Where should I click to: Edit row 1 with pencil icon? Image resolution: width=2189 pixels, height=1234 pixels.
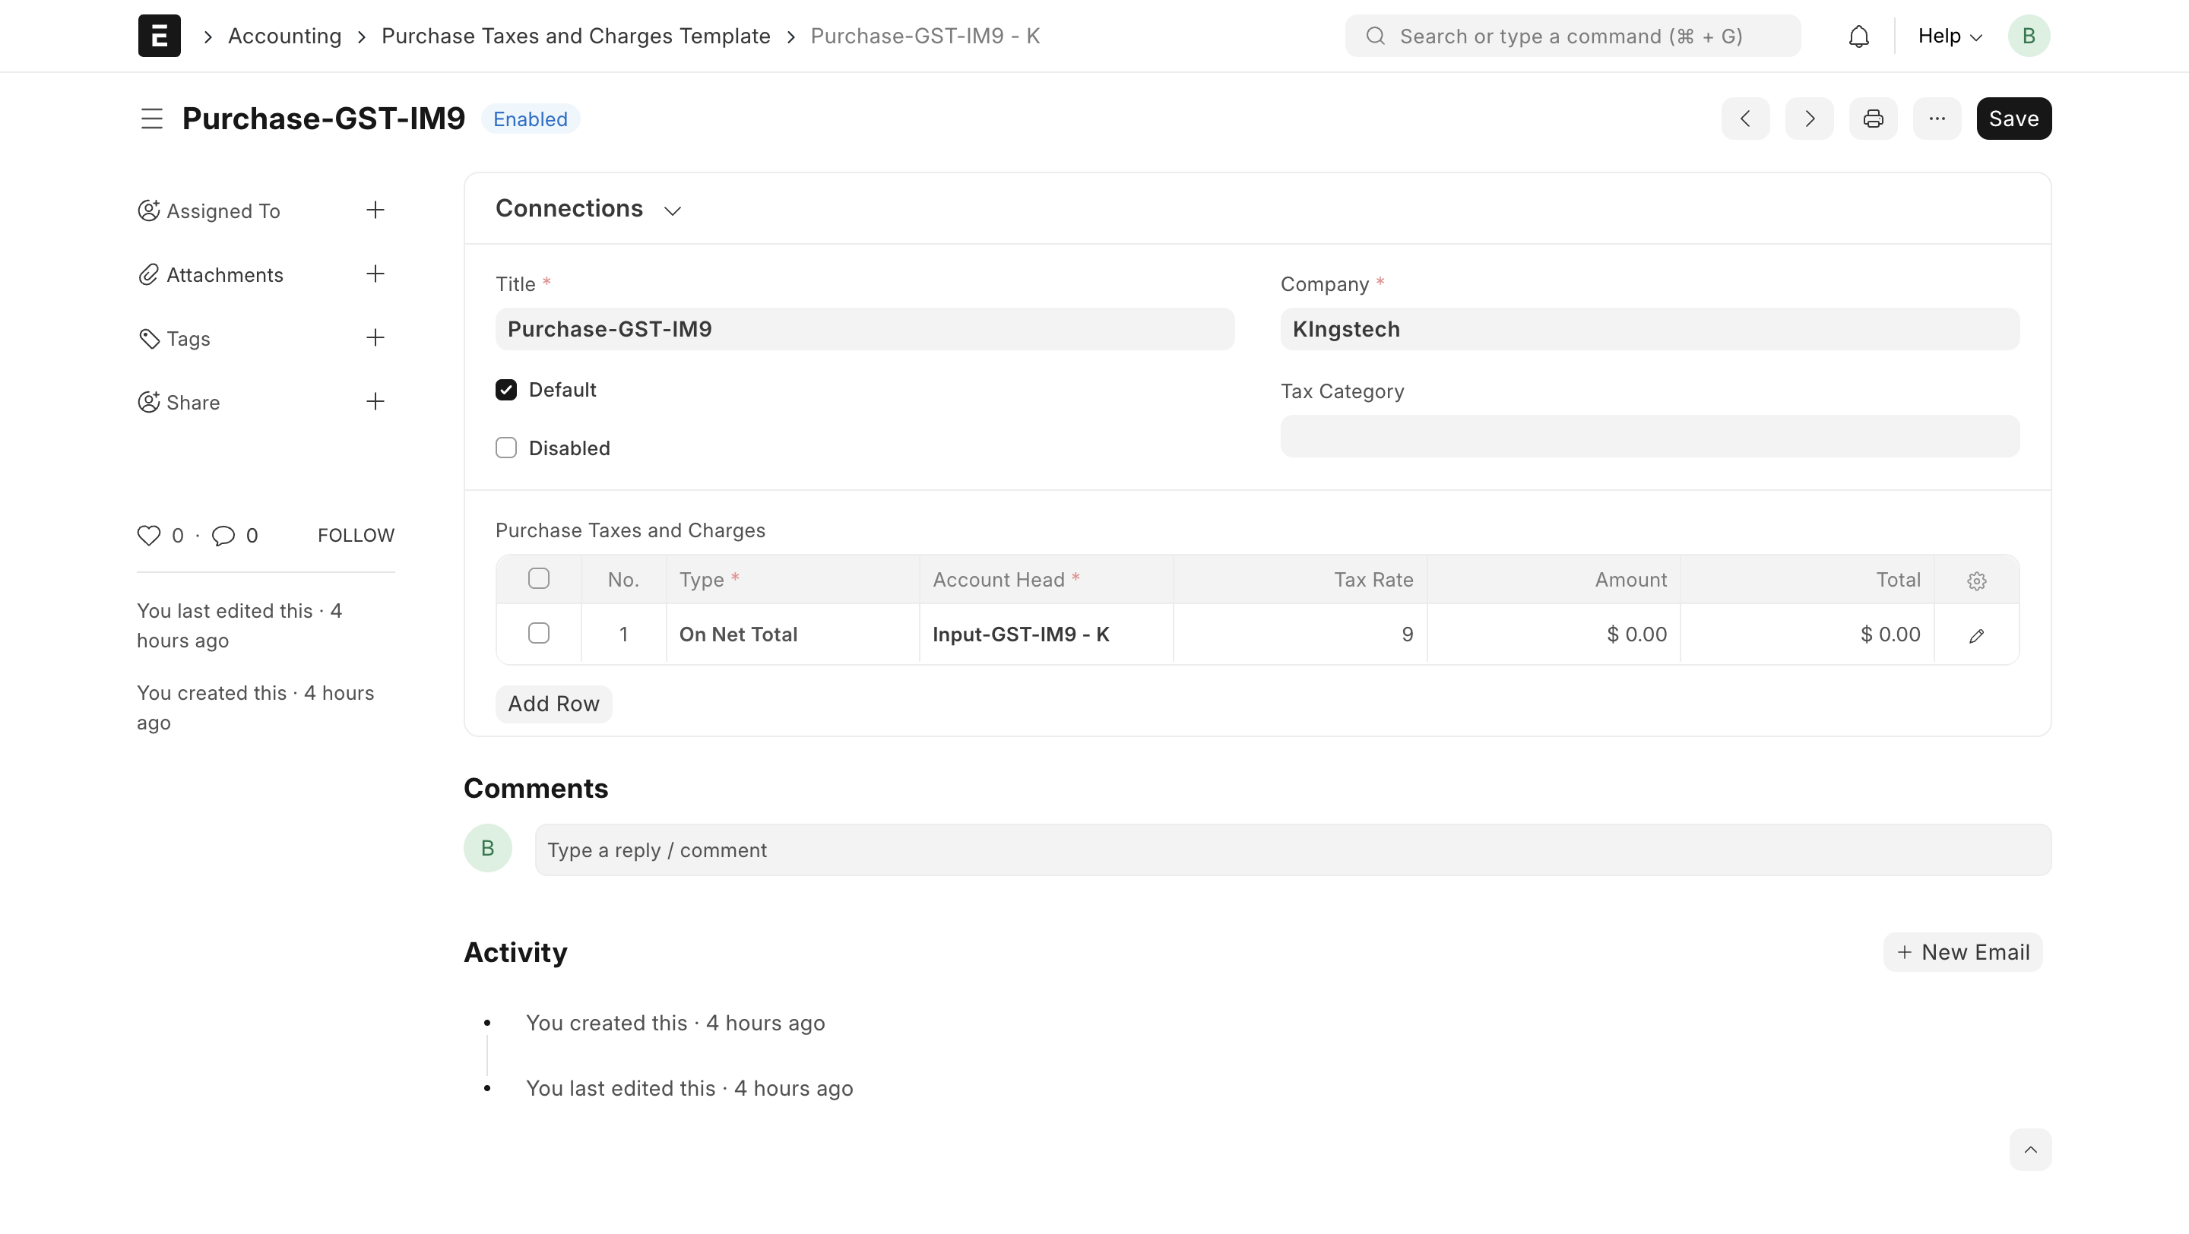pyautogui.click(x=1975, y=635)
